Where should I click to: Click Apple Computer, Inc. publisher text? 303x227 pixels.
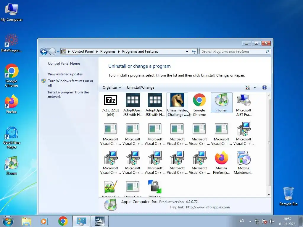139,202
